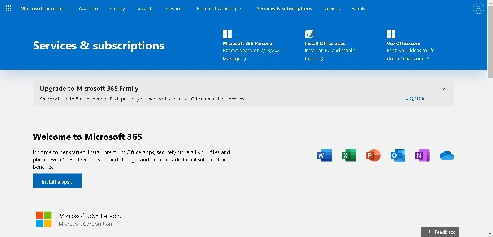Viewport: 493px width, 237px height.
Task: Open the Rewards tab
Action: click(174, 8)
